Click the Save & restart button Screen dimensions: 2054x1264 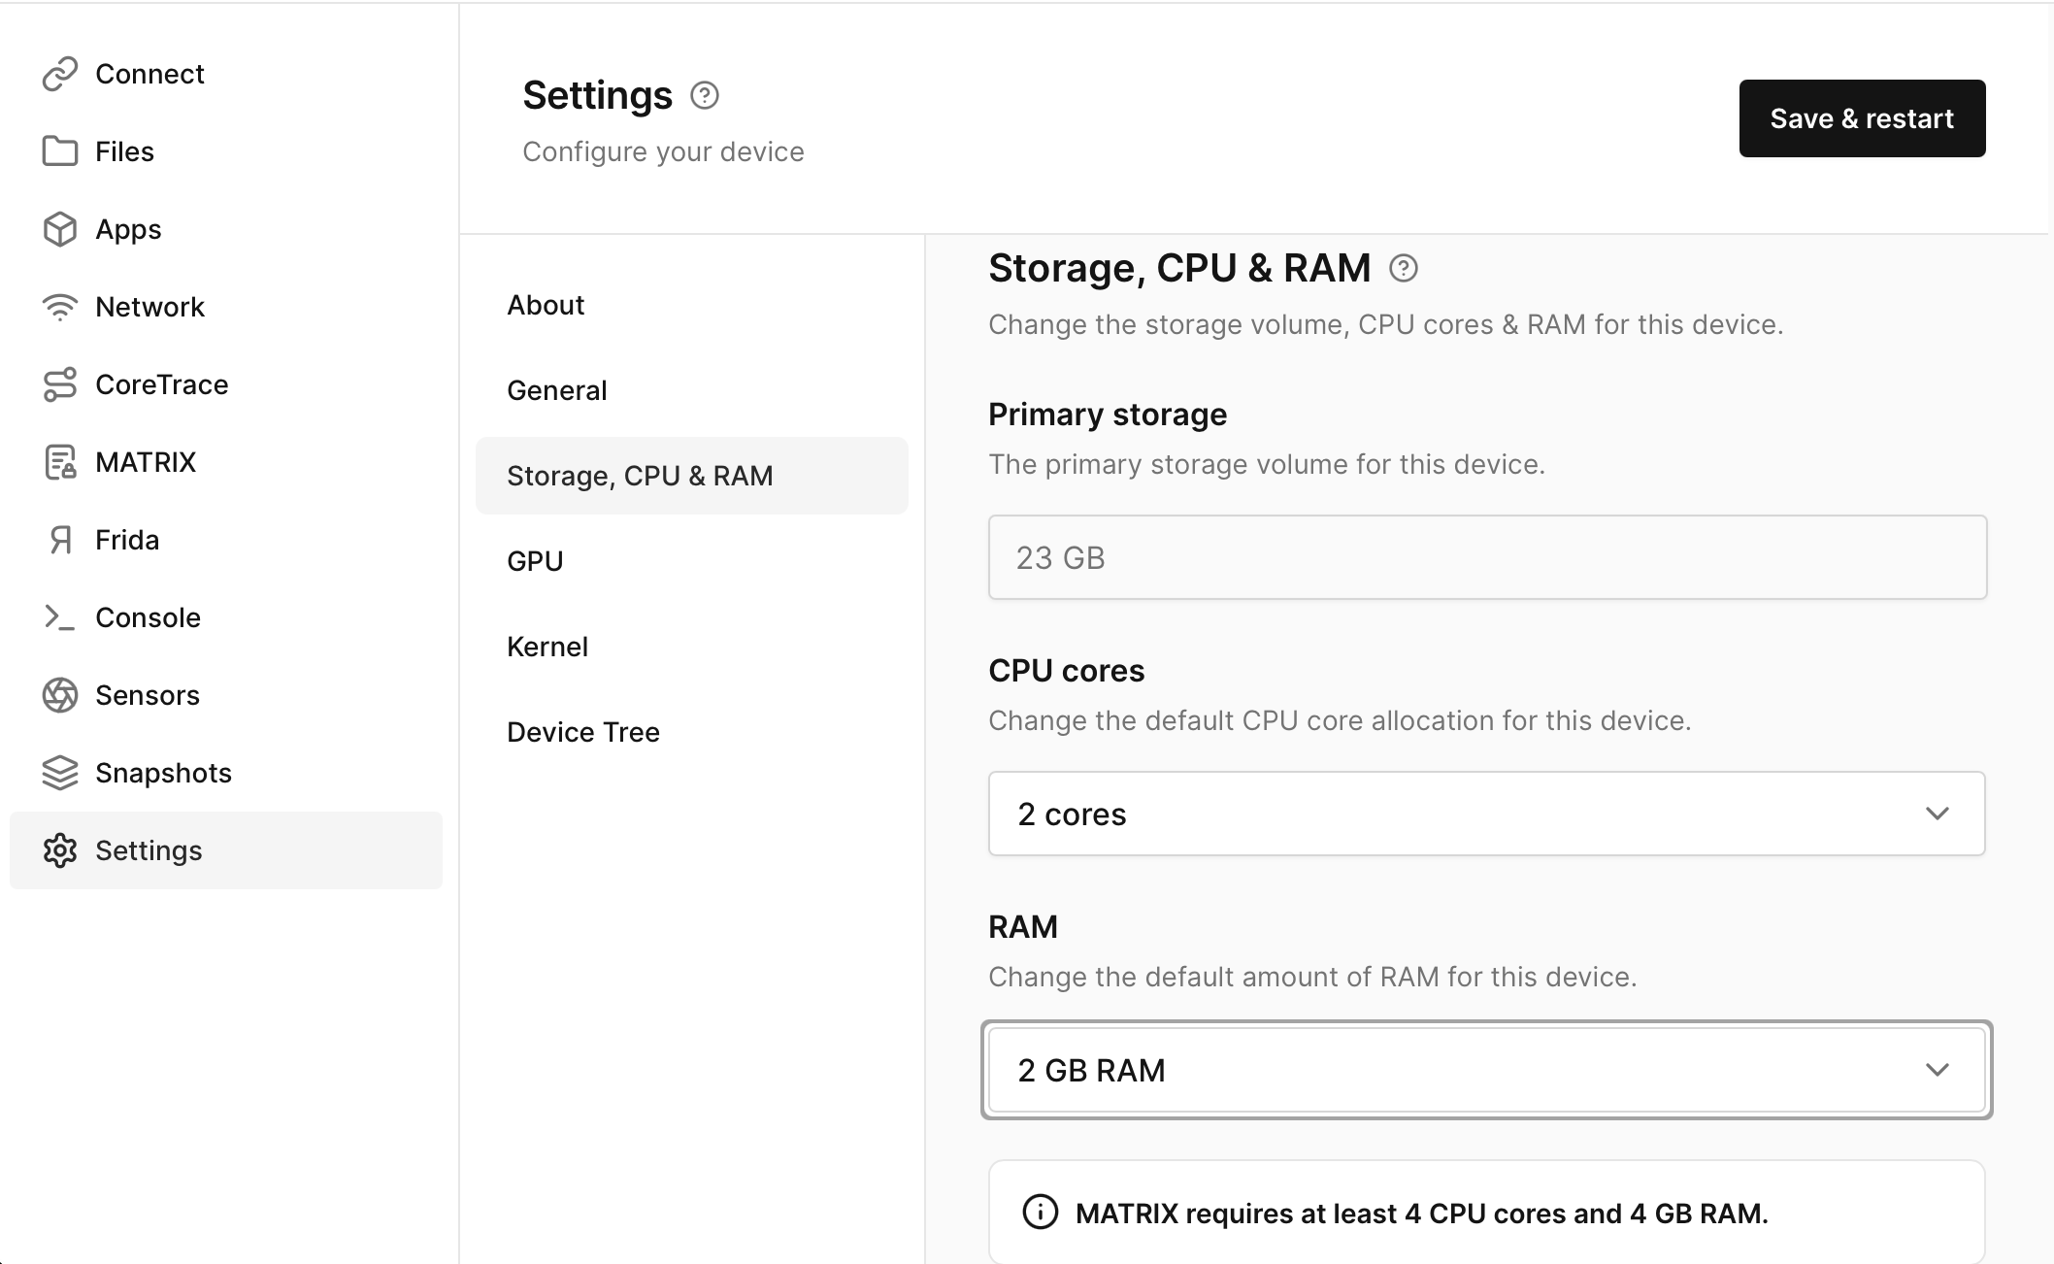pos(1862,117)
